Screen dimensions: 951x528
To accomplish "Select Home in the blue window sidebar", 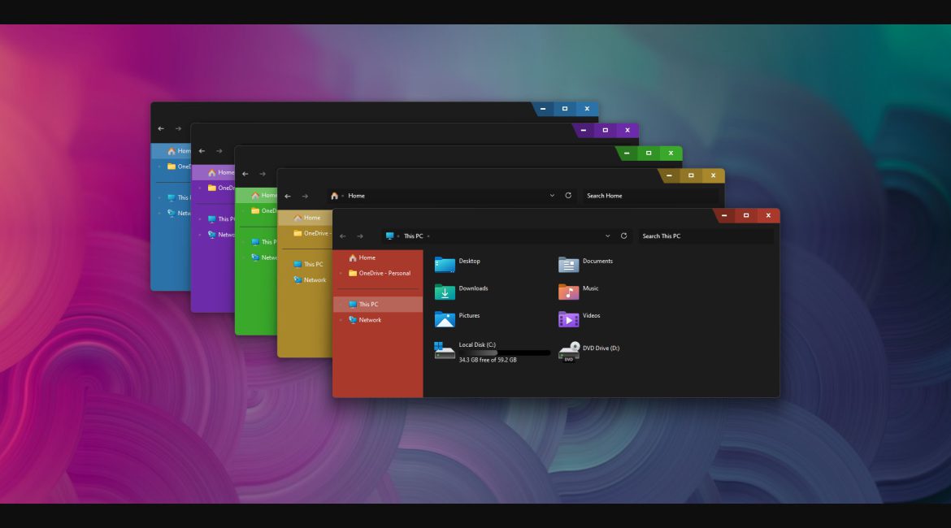I will click(171, 151).
